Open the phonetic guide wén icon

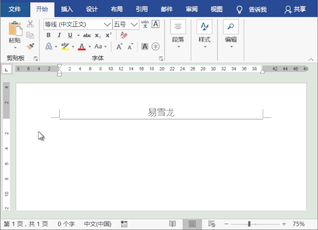(145, 24)
